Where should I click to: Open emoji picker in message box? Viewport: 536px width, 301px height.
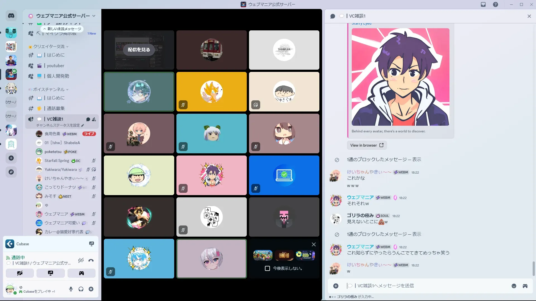[x=514, y=286]
